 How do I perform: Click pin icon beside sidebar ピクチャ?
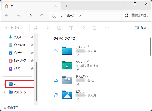(32, 53)
